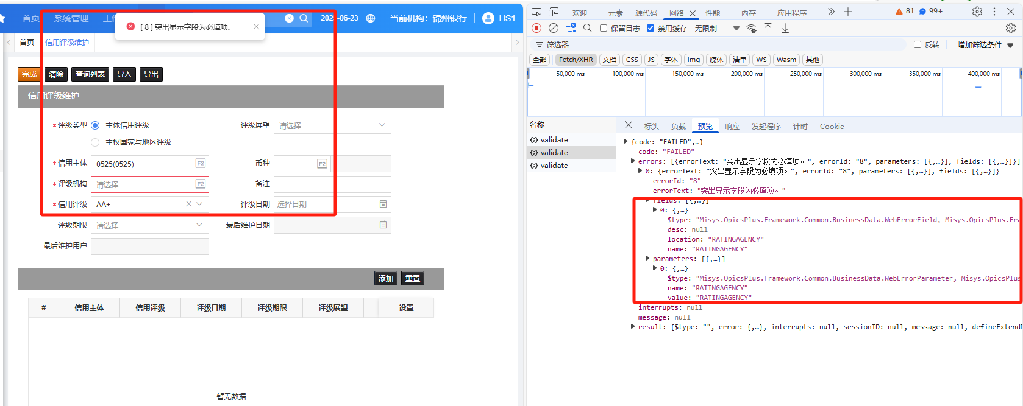Expand the result object node
This screenshot has height=406, width=1023.
pyautogui.click(x=632, y=327)
